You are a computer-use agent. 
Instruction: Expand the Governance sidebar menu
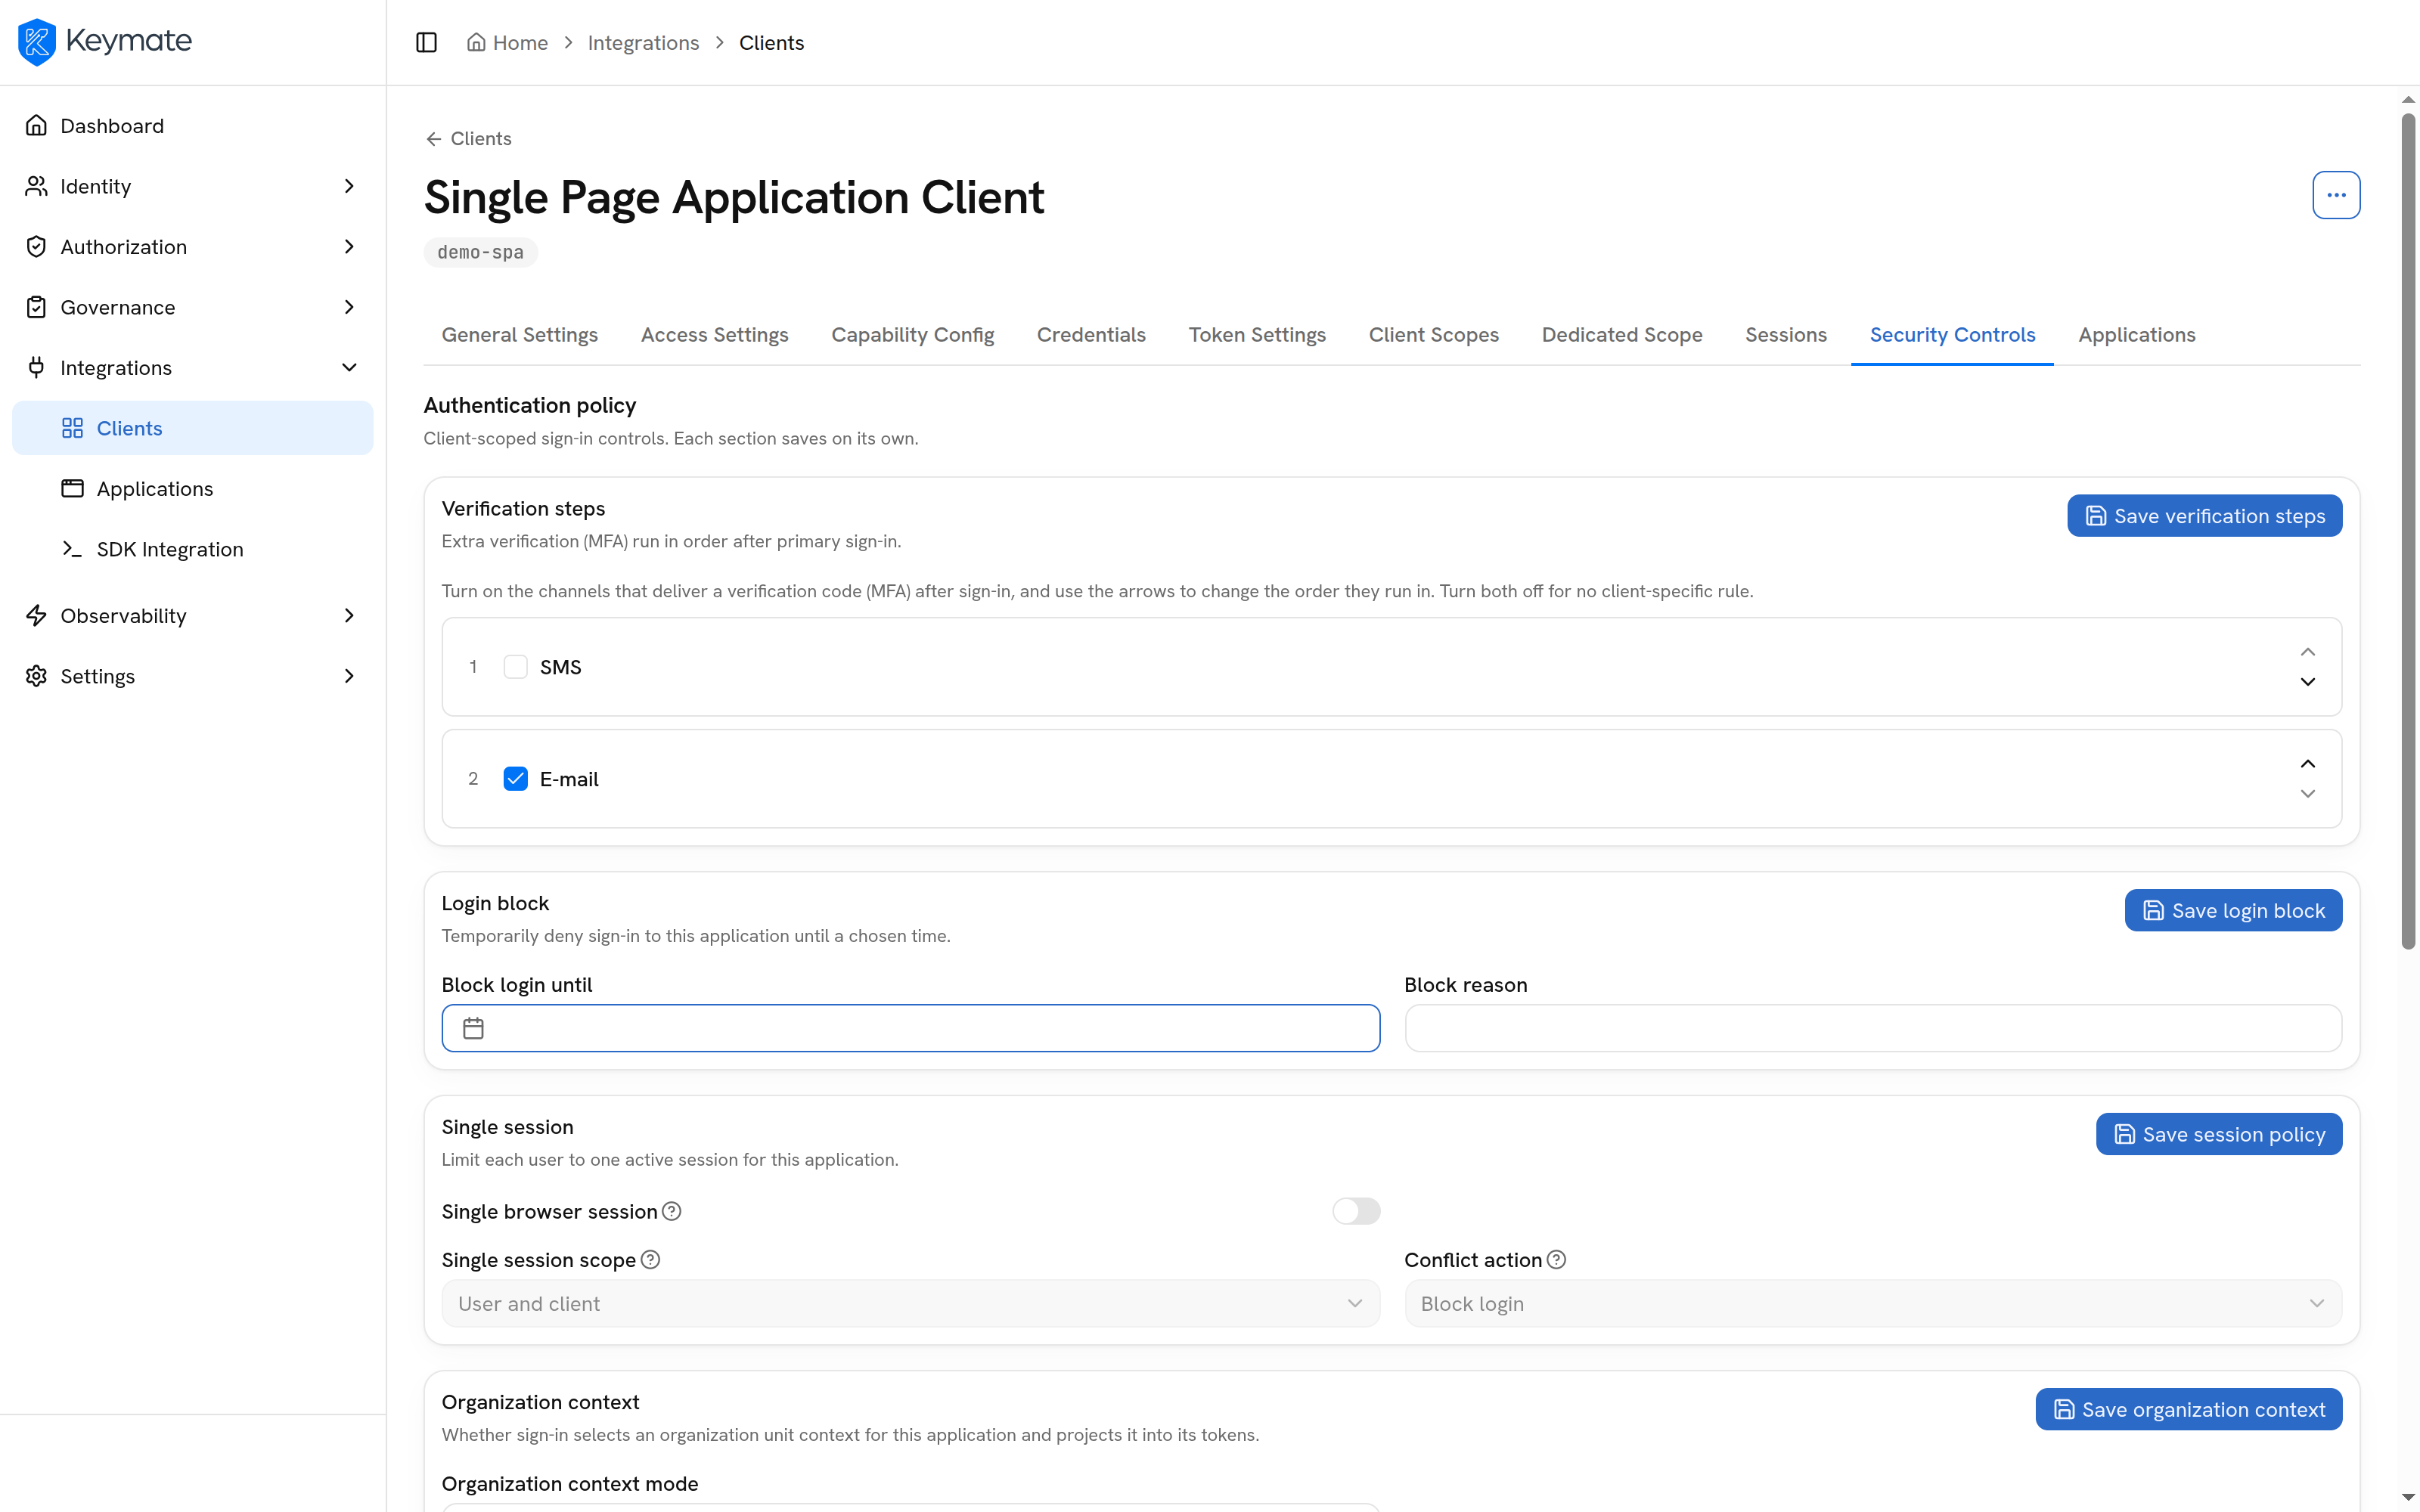click(x=192, y=307)
